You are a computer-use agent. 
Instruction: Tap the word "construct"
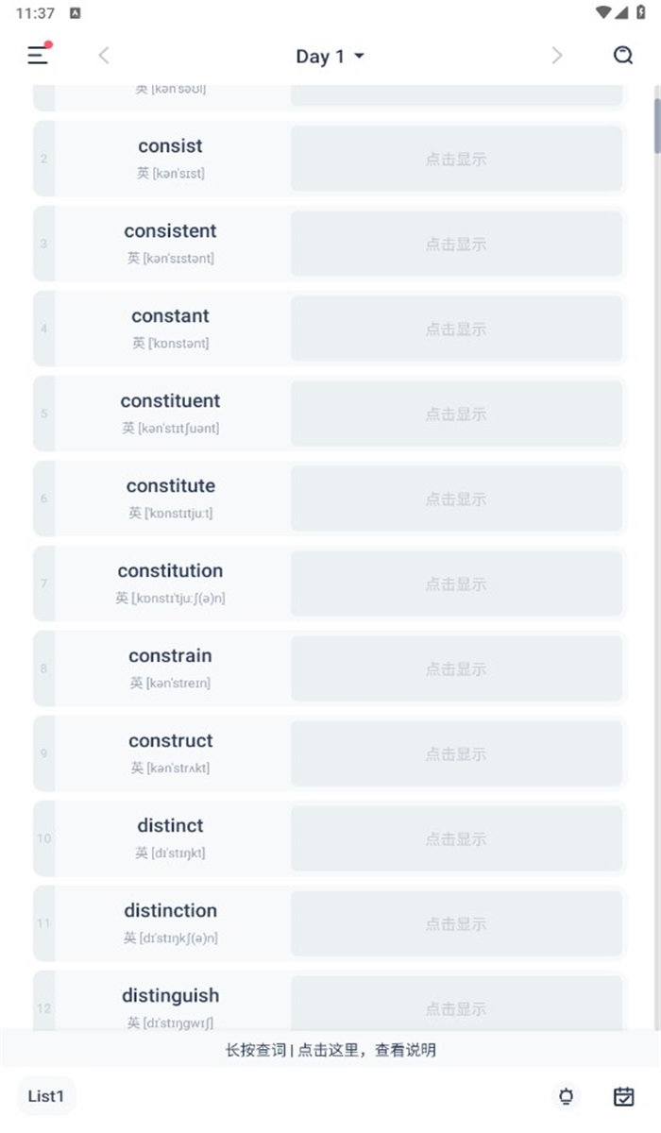click(170, 741)
